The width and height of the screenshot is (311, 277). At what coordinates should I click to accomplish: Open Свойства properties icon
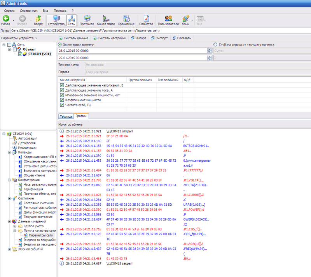(146, 18)
